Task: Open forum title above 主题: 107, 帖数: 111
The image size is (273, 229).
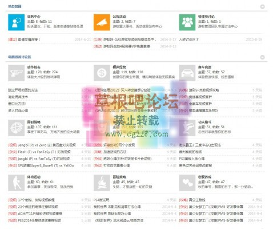Action: (x=34, y=122)
